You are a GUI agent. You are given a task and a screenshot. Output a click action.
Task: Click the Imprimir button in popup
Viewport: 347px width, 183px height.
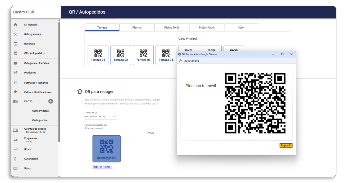pyautogui.click(x=286, y=145)
